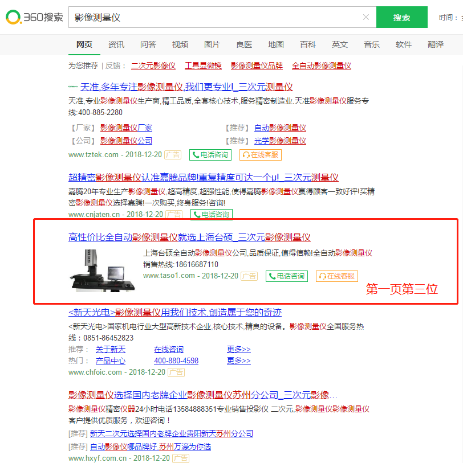463x463 pixels.
Task: Click 在线客服 button for www.tztek.com
Action: click(261, 155)
